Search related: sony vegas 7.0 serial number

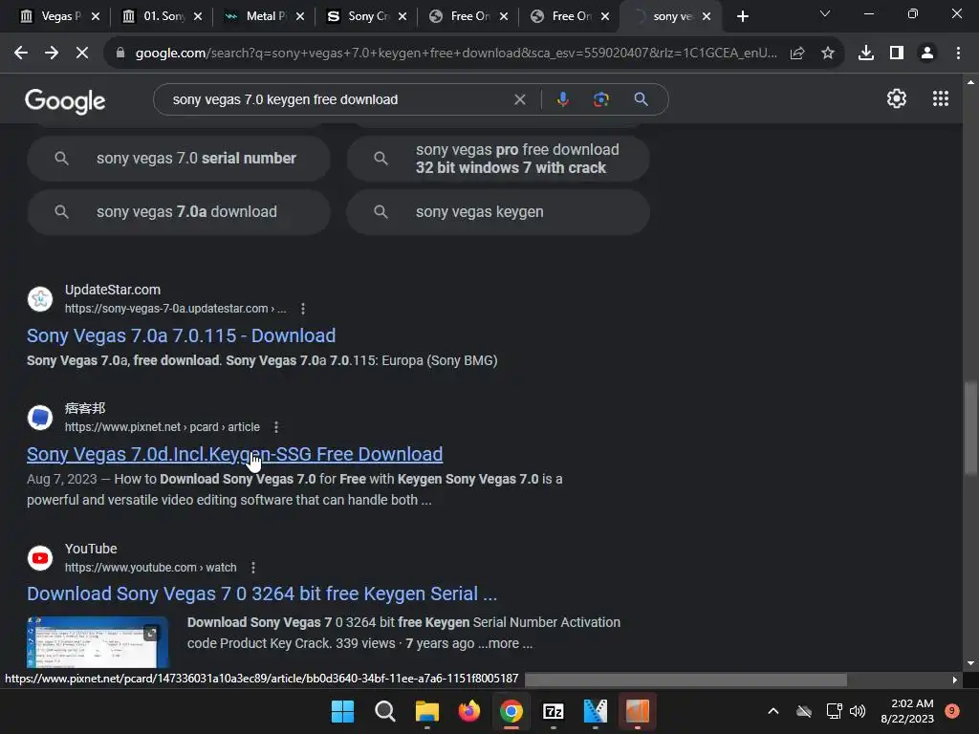[179, 159]
